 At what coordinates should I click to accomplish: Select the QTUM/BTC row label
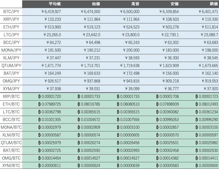(11, 143)
